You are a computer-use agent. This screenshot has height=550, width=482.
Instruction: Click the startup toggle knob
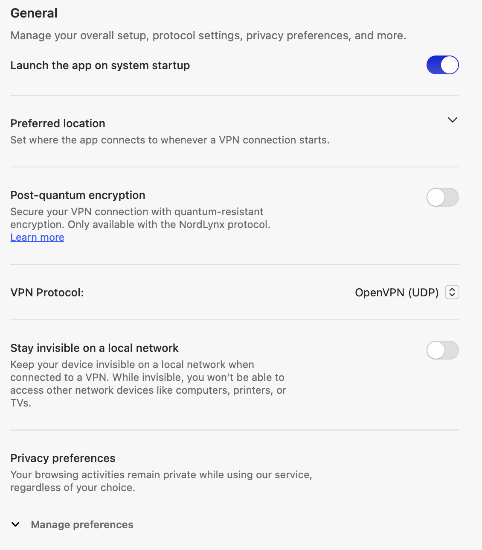point(449,65)
